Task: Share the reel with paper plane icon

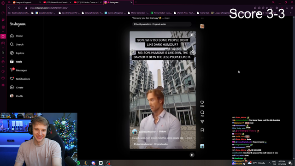Action: (202, 122)
